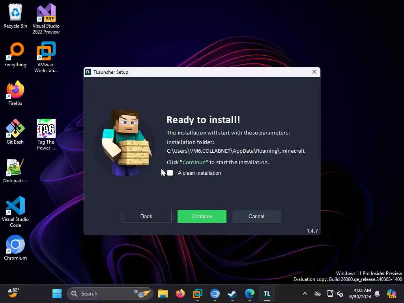The height and width of the screenshot is (303, 404).
Task: Close the TLauncher Setup window
Action: [x=314, y=72]
